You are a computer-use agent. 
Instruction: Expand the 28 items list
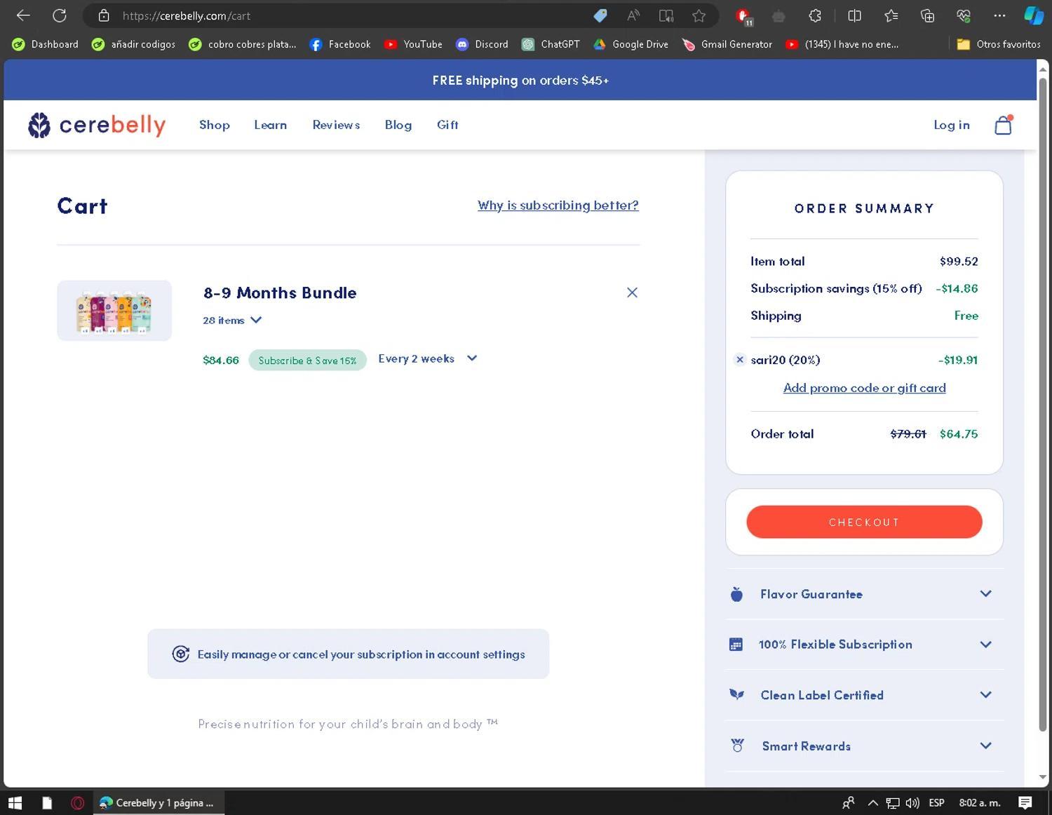[232, 320]
